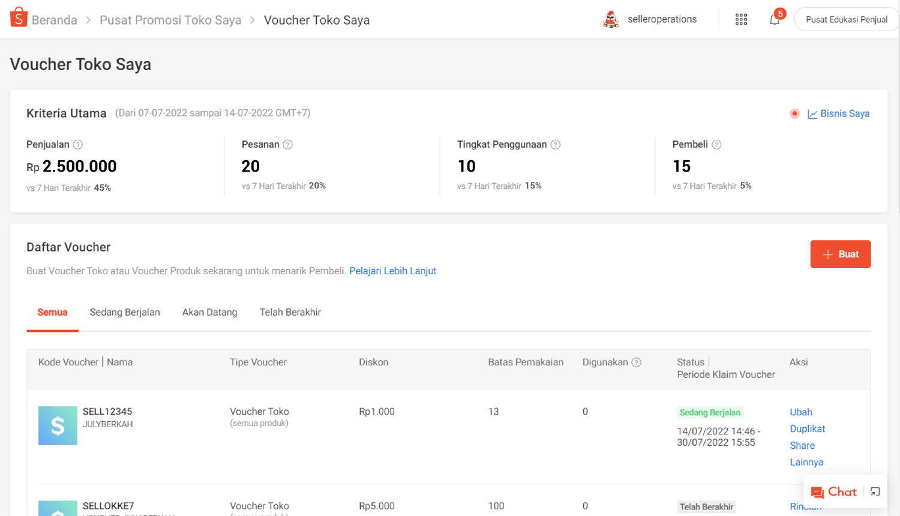Switch to Akan Datang tab

(209, 312)
